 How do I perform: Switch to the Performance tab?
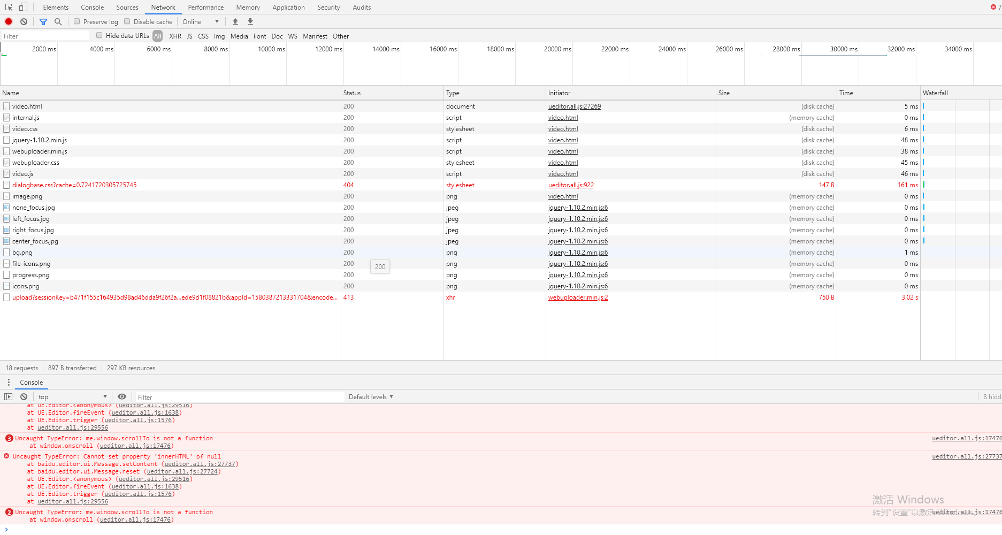(x=205, y=7)
